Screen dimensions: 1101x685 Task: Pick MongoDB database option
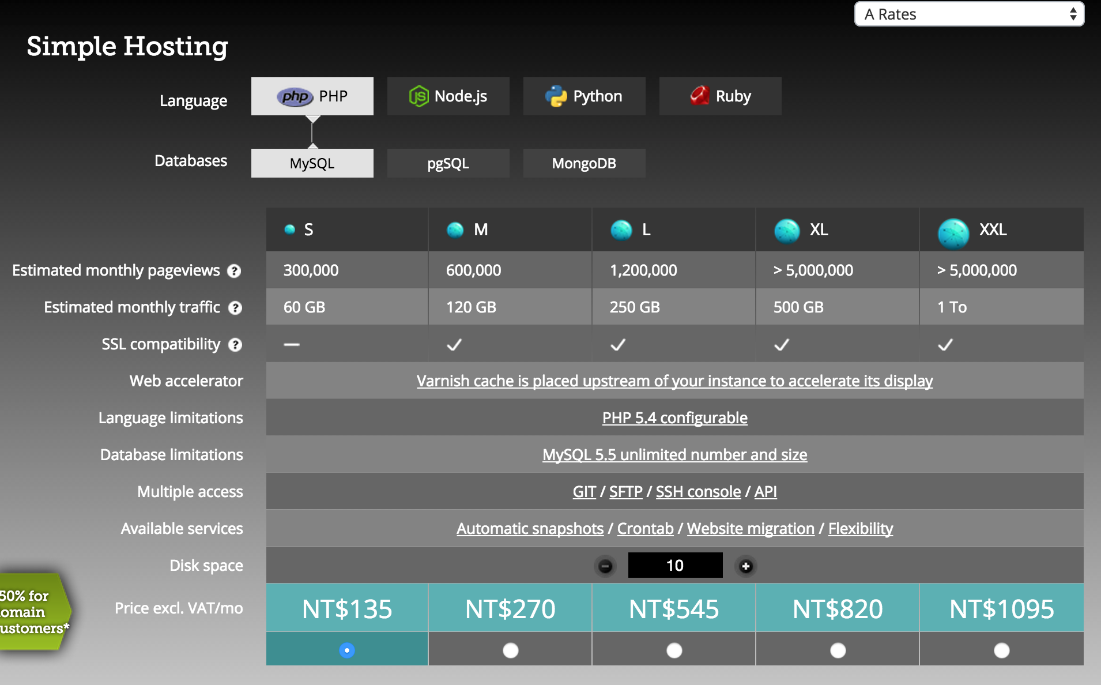point(584,163)
